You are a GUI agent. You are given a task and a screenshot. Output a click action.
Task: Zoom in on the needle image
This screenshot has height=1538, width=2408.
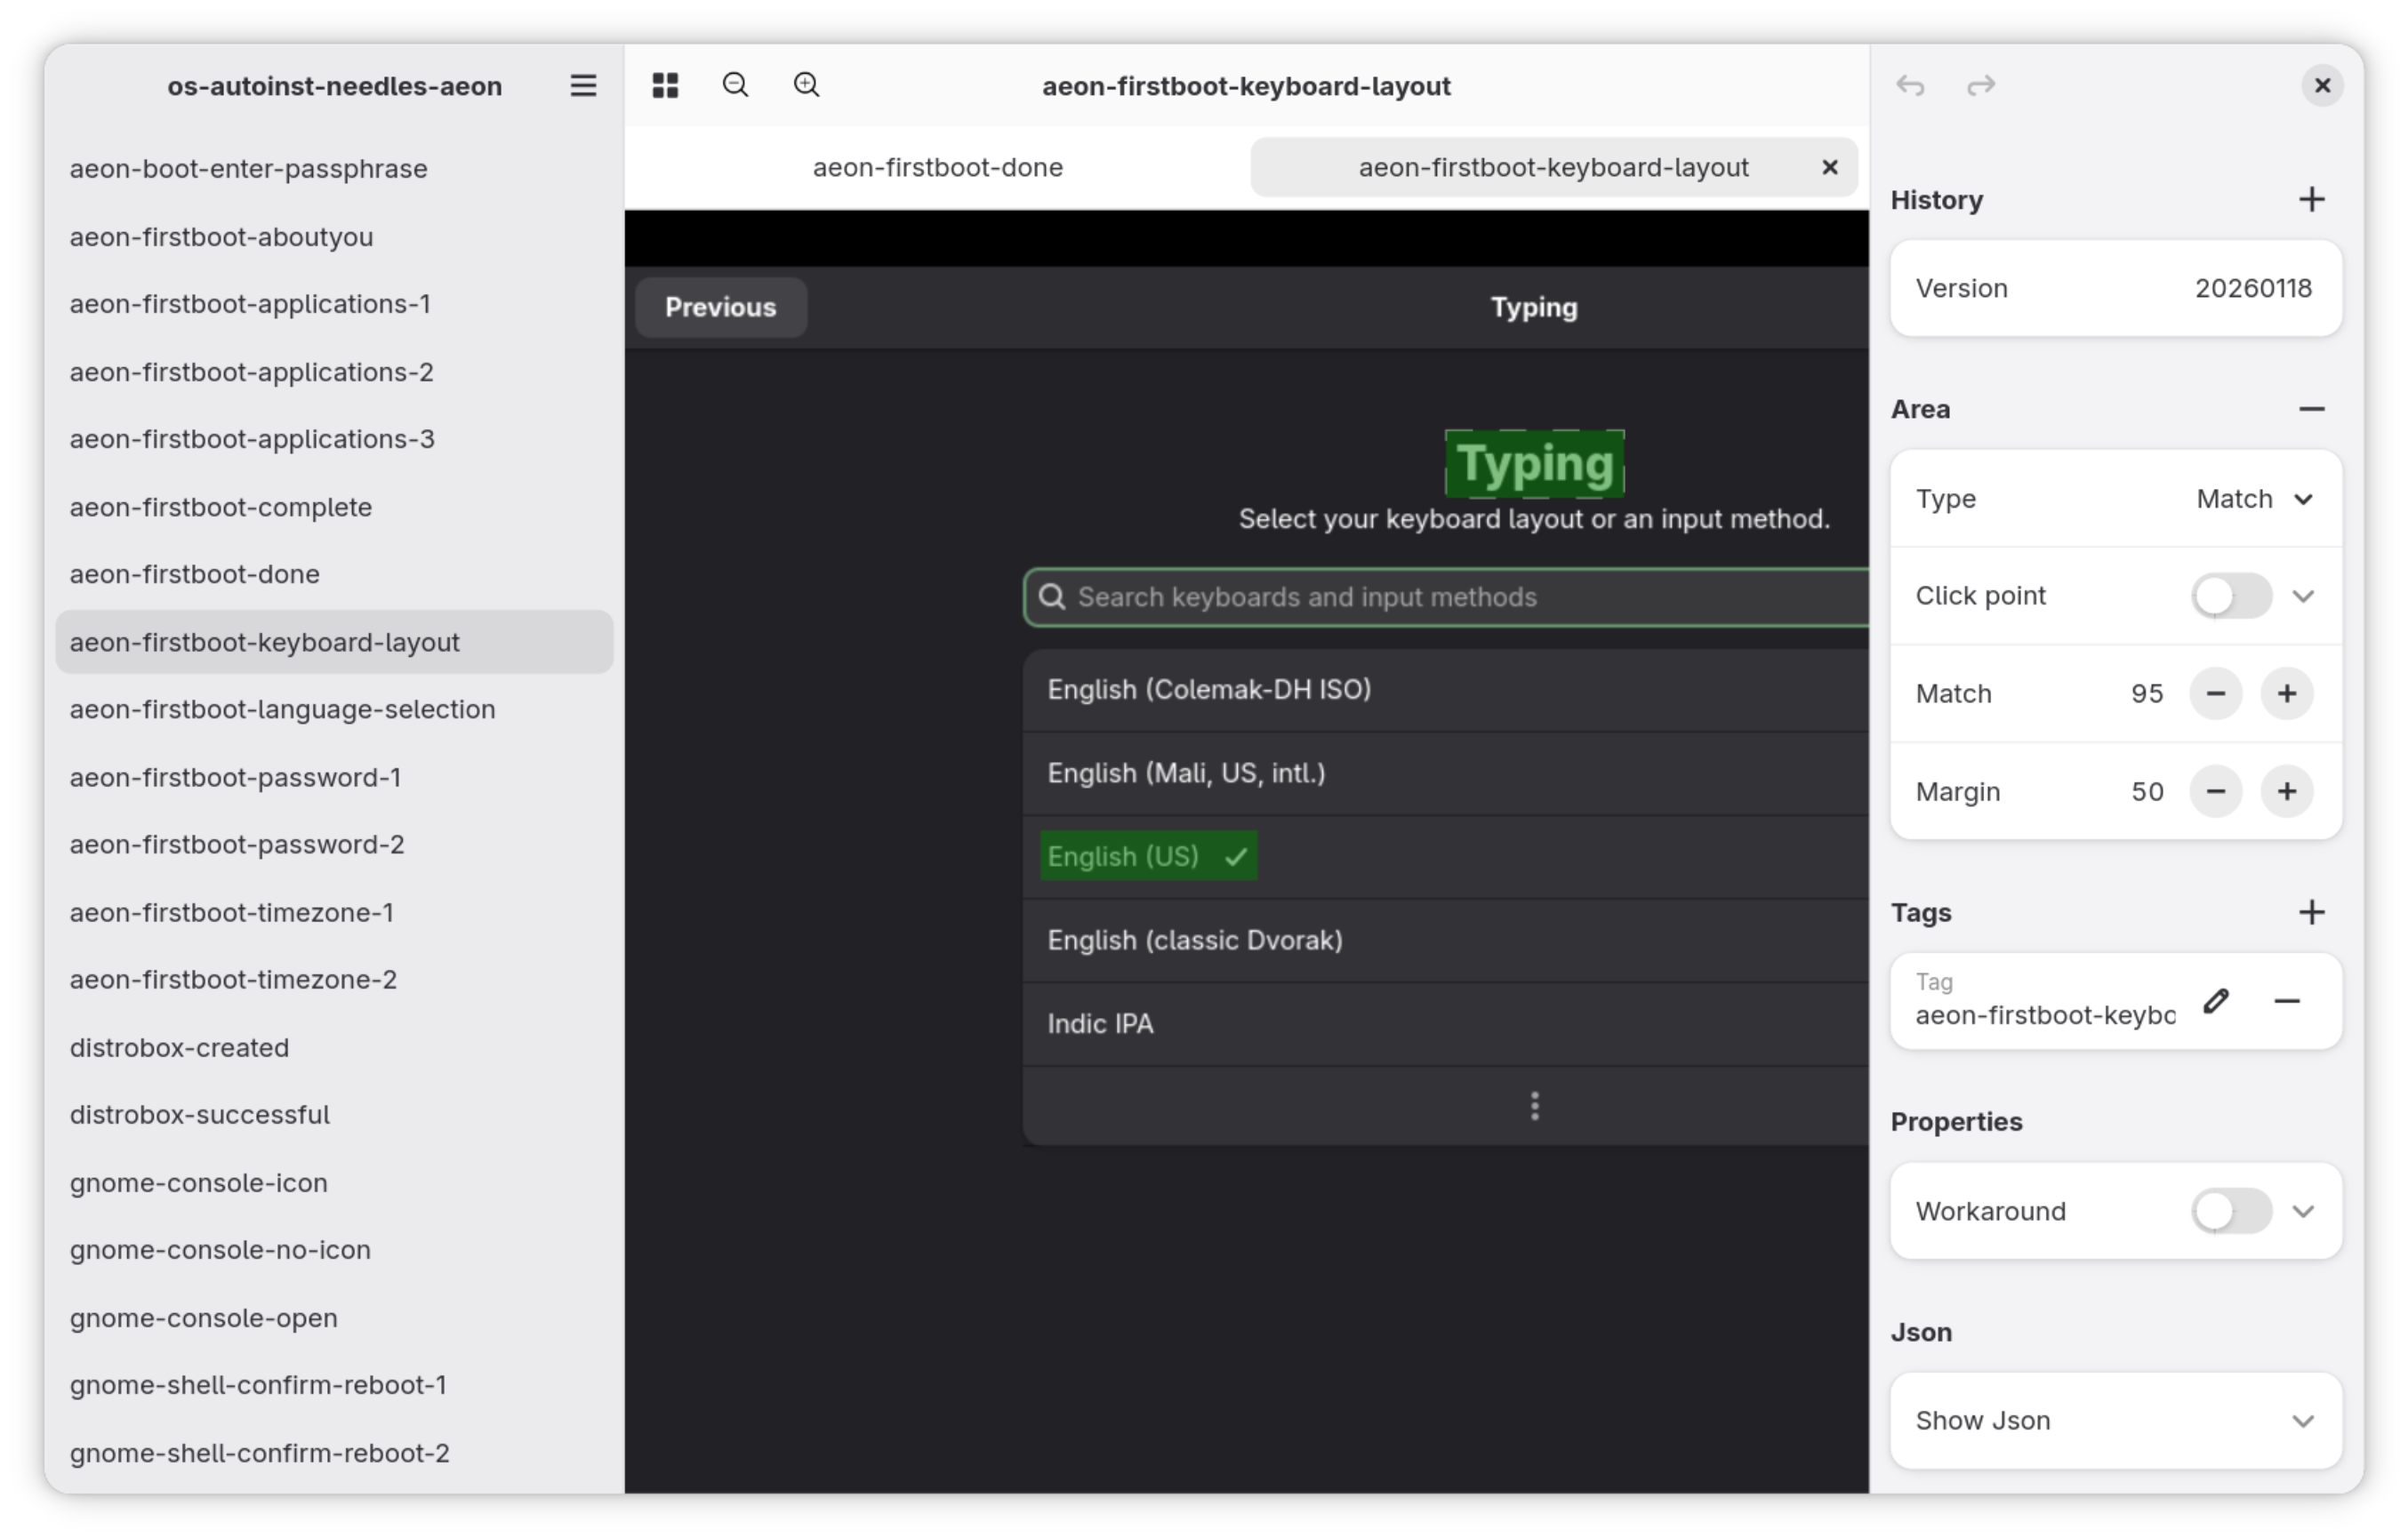807,86
